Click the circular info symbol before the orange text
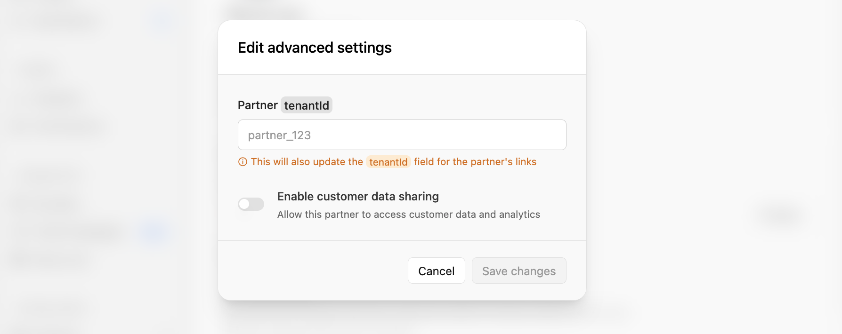 click(242, 162)
